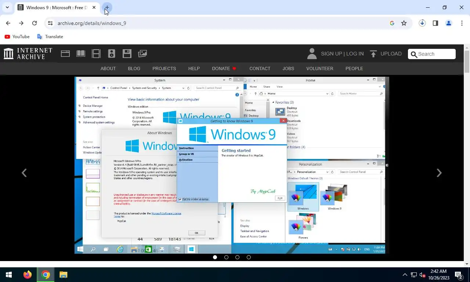Open the notification center icon
The height and width of the screenshot is (282, 470).
click(459, 275)
